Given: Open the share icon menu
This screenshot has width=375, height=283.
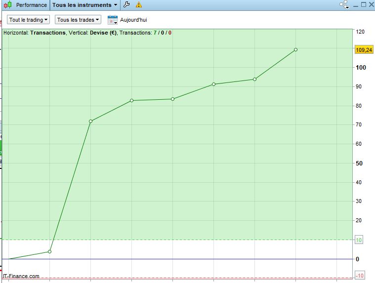Looking at the screenshot, I should 344,4.
